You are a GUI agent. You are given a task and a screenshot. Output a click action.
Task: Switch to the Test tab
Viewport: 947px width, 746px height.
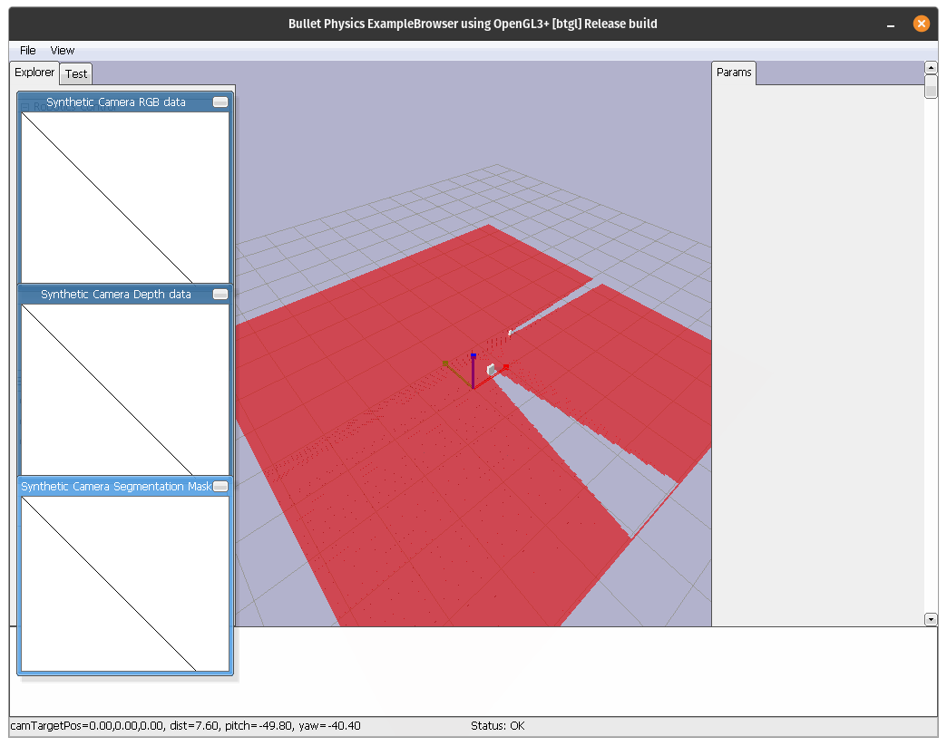[x=76, y=73]
